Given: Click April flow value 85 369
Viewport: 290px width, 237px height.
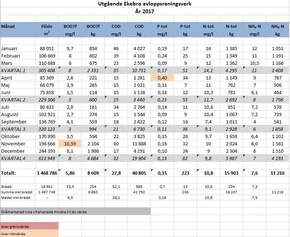Looking at the screenshot, I should 47,78.
